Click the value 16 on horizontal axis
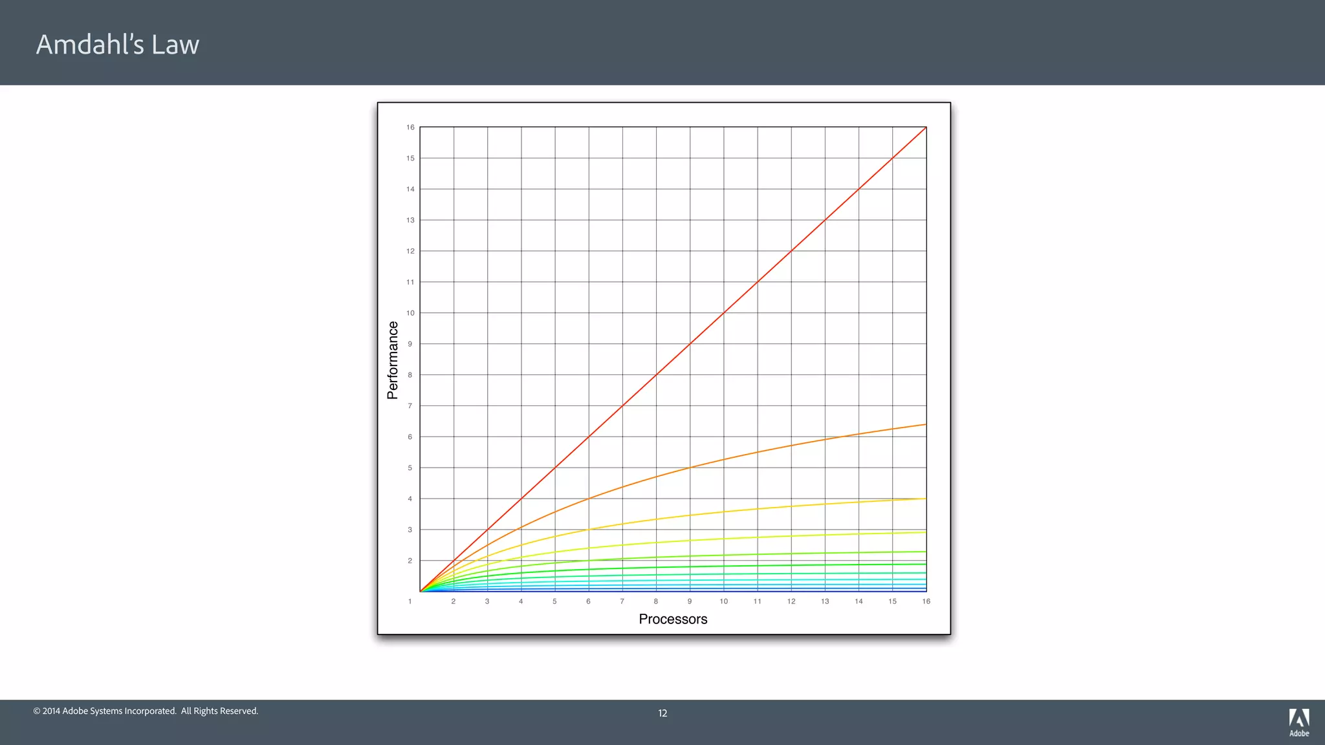Screen dimensions: 1325x745 [926, 601]
